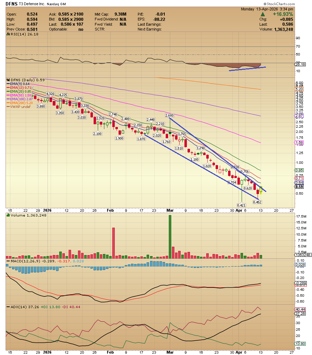Image resolution: width=312 pixels, height=355 pixels.
Task: Click the green up-triangle change indicator
Action: coord(263,14)
